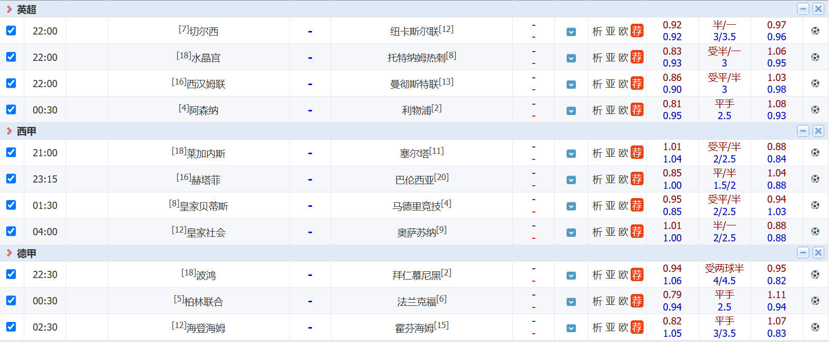Screen dimensions: 830x342
Task: Click the soccer ball icon in 切尔西 row
Action: coord(815,31)
